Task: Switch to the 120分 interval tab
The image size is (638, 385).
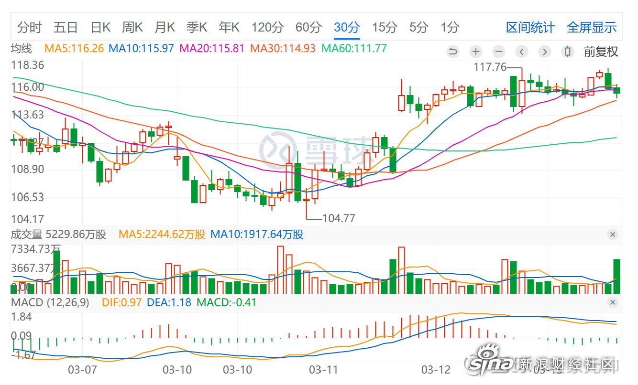Action: pyautogui.click(x=268, y=27)
